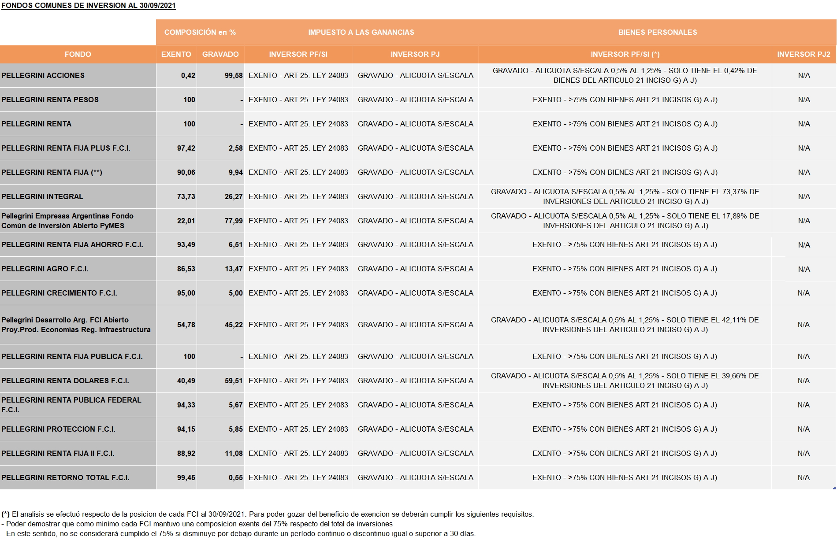Select the 'IMPUESTO A LAS GANANCIAS' header
837x540 pixels.
pyautogui.click(x=361, y=32)
